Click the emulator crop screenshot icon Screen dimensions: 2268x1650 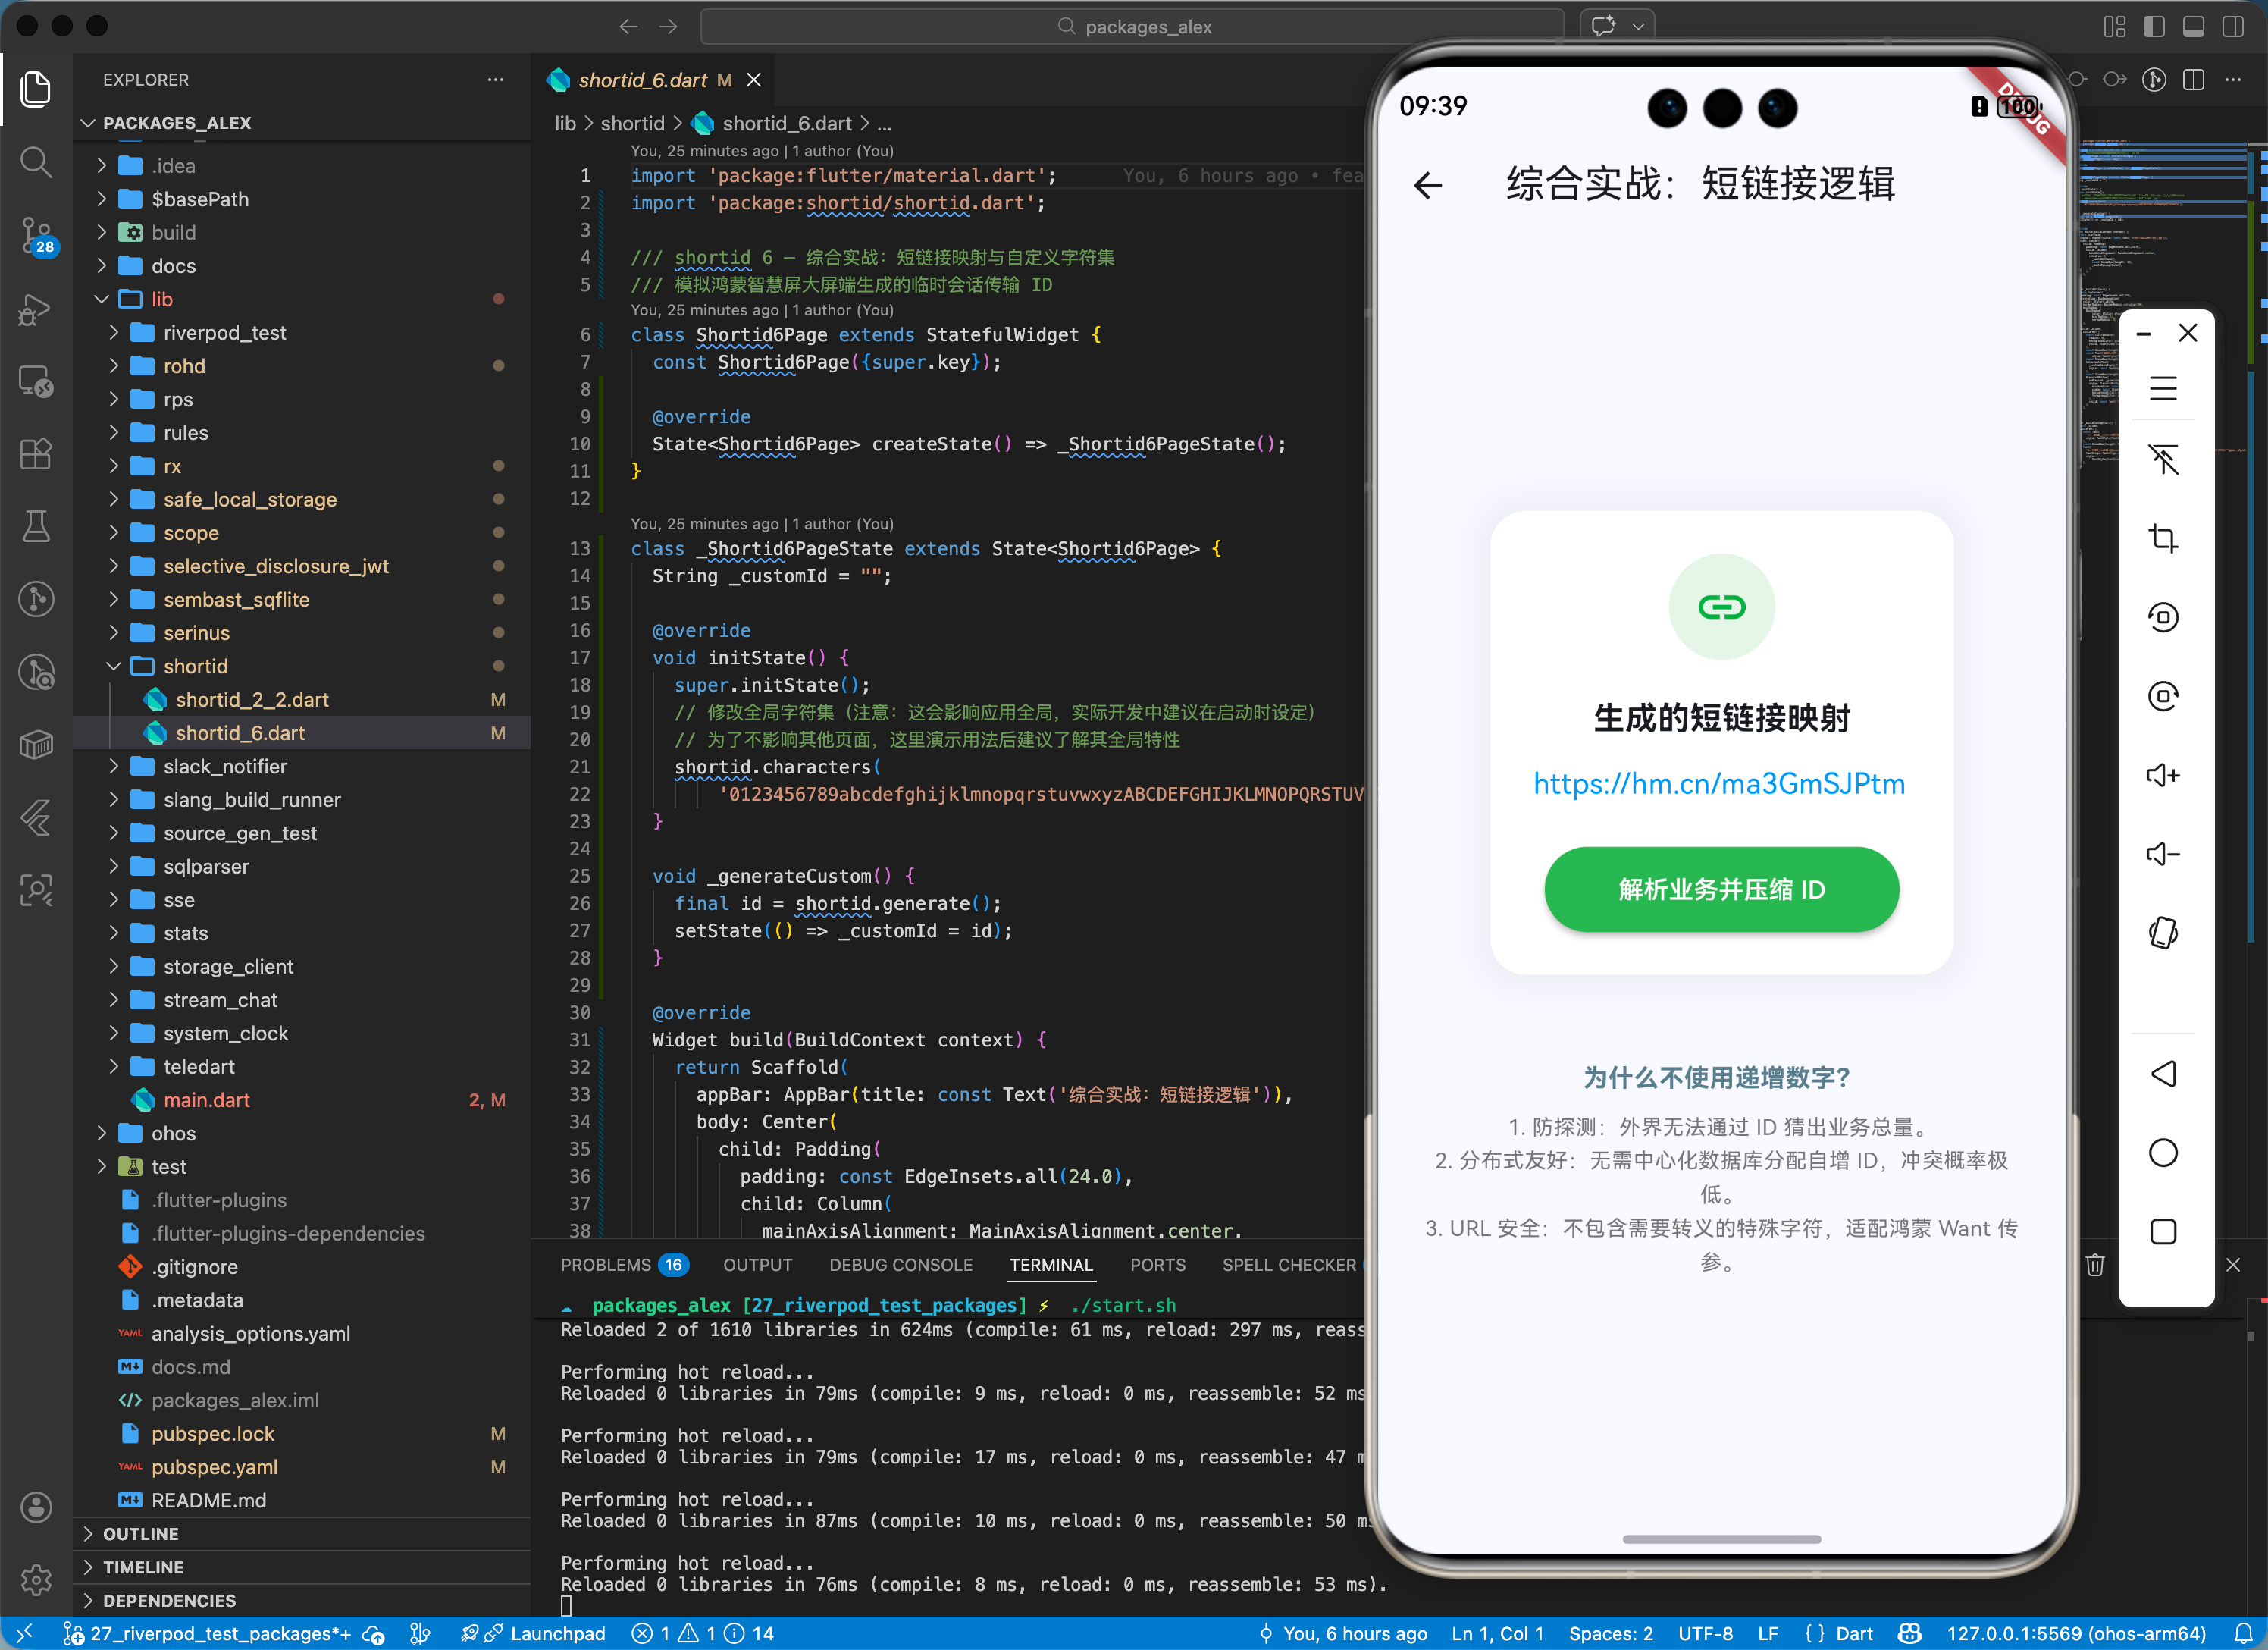coord(2162,538)
